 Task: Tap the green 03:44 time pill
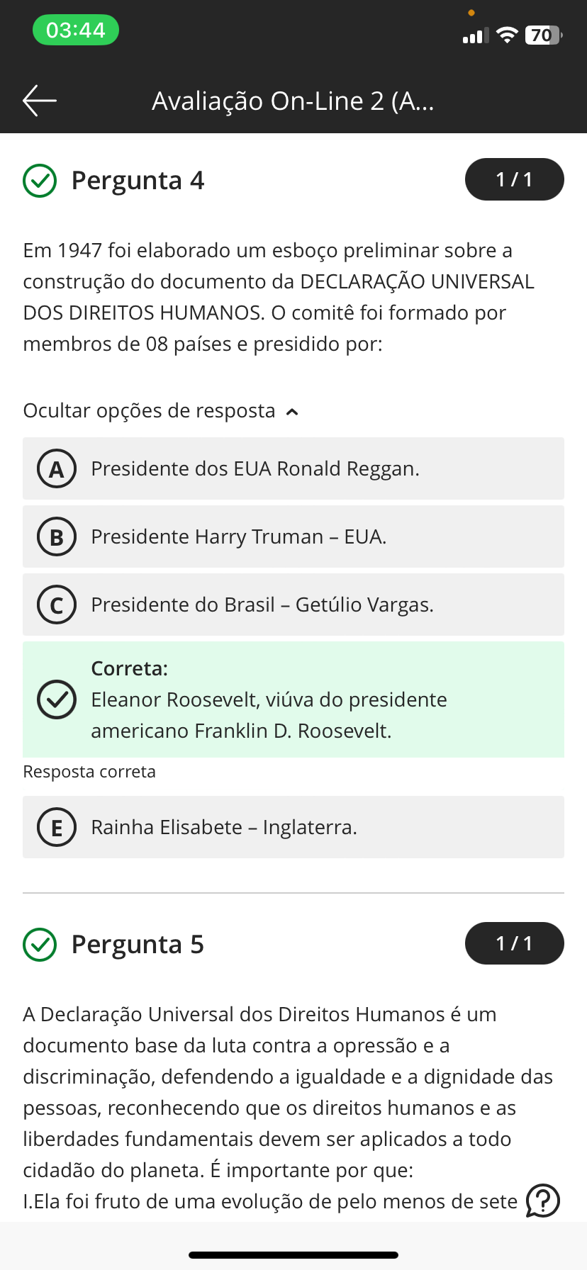(x=76, y=30)
